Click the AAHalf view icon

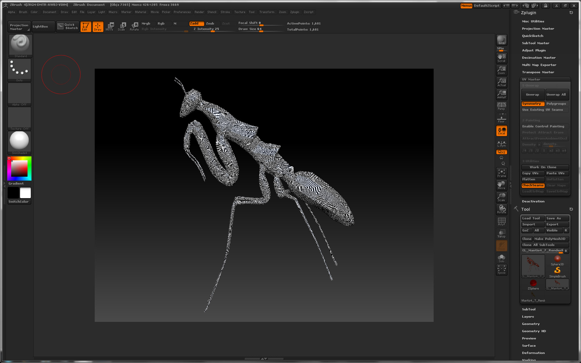(x=501, y=94)
